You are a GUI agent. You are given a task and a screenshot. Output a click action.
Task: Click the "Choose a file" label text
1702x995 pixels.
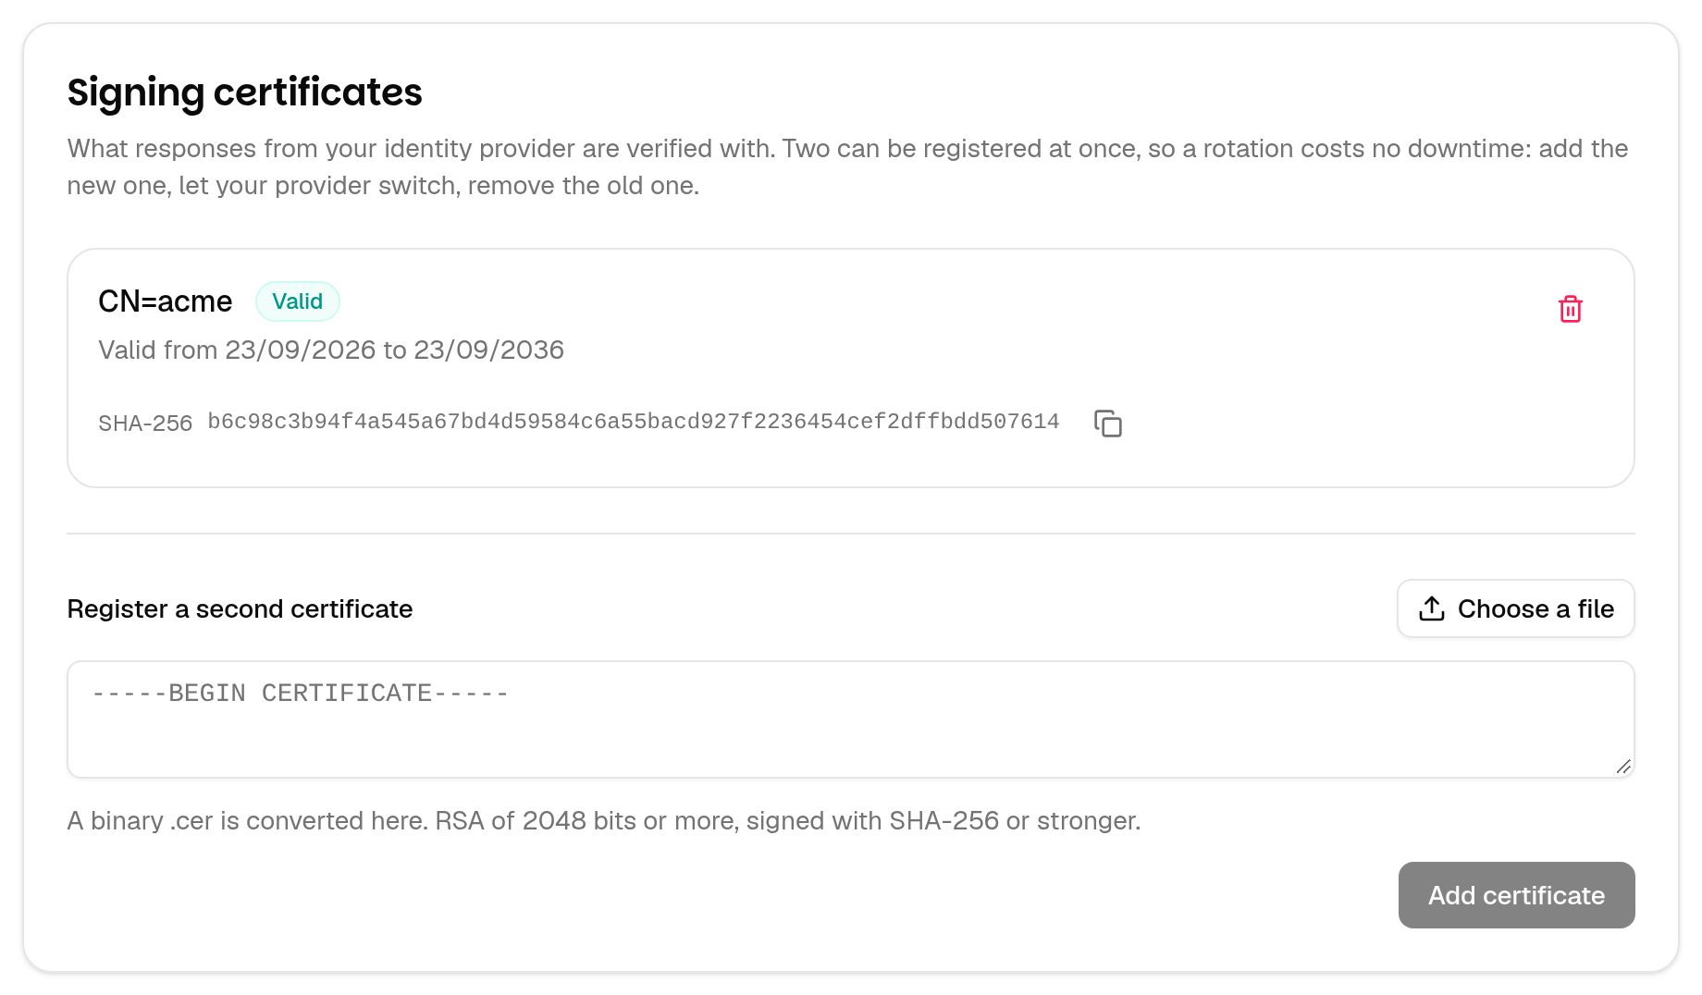[1535, 608]
